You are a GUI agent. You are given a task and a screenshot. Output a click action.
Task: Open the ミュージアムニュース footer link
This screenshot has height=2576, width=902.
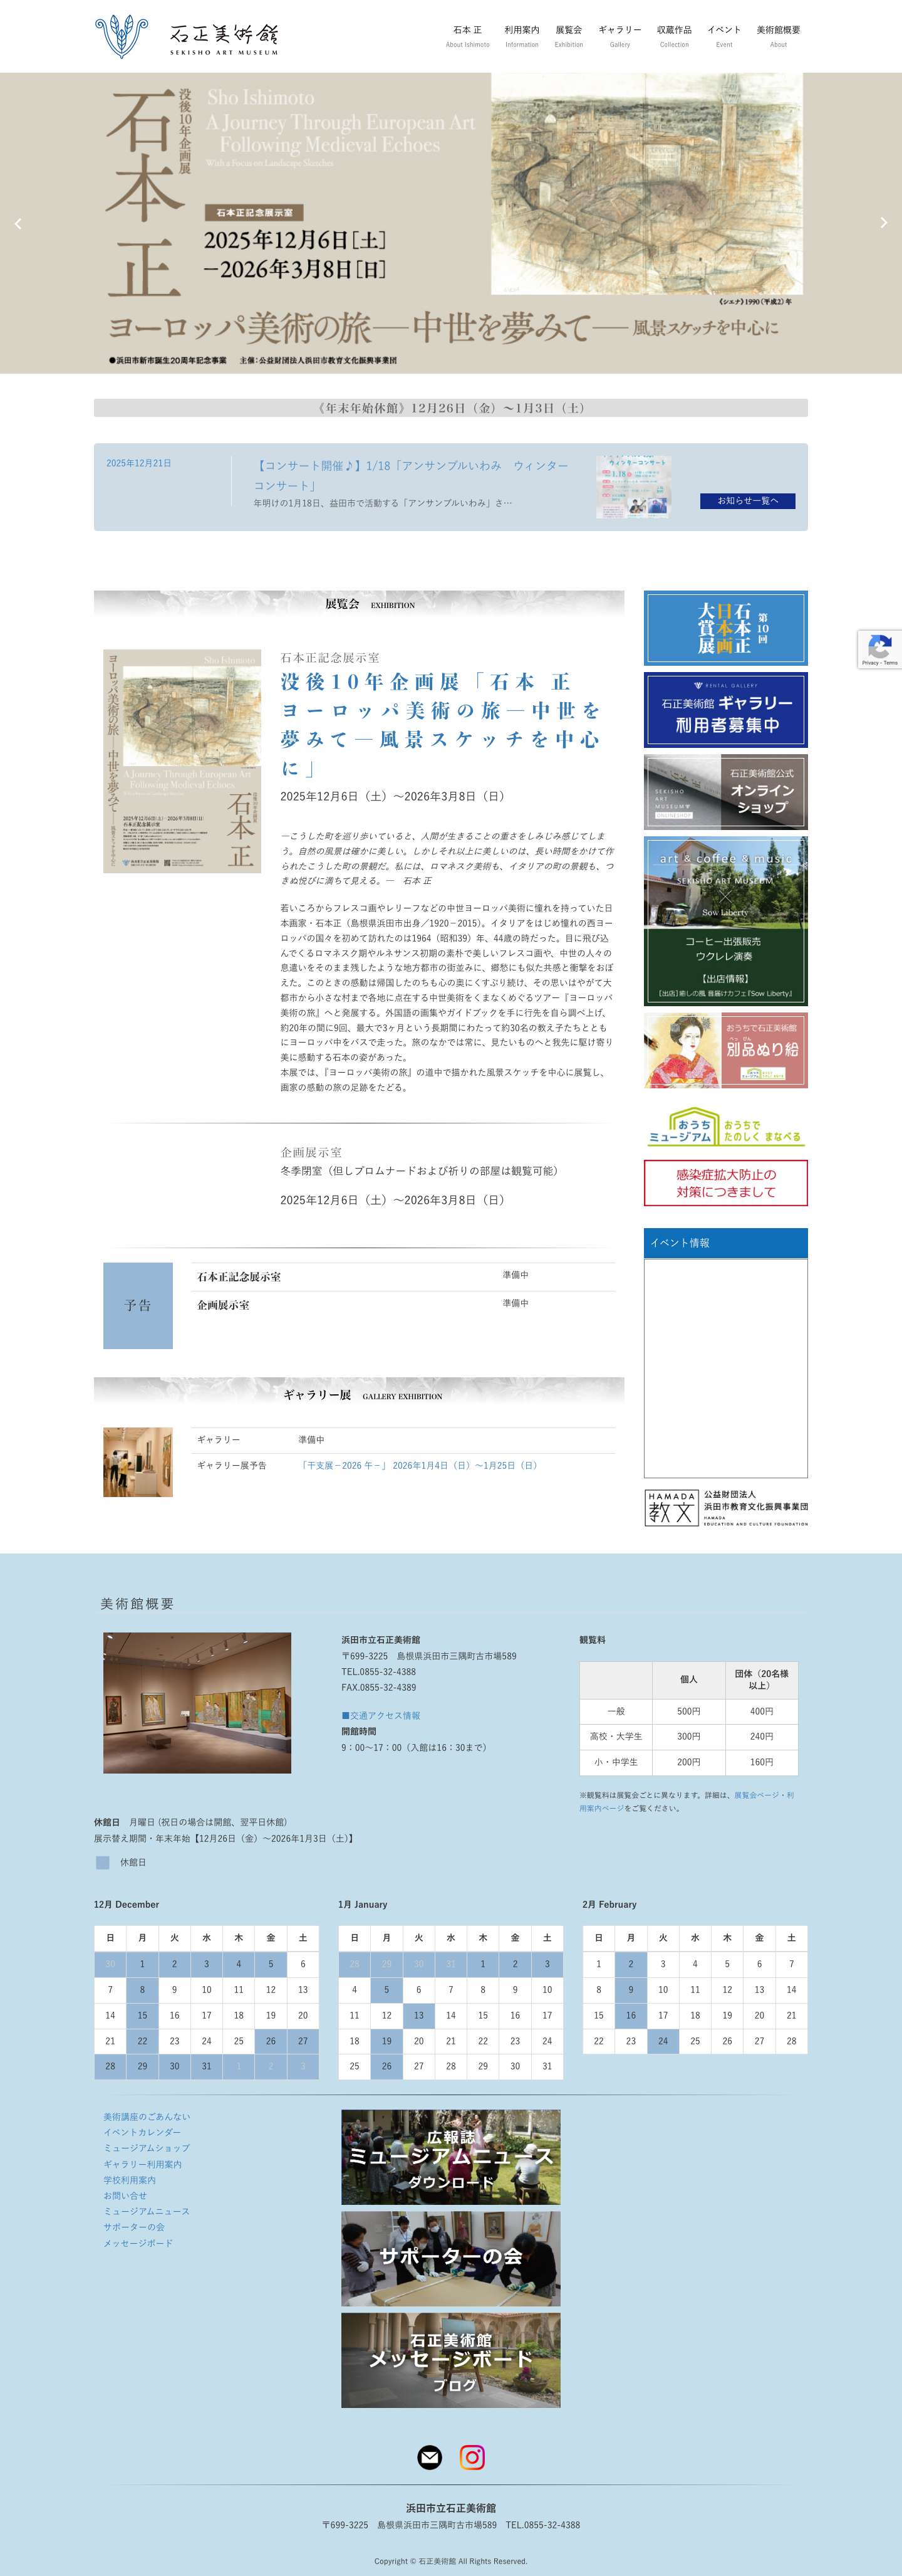pos(147,2211)
